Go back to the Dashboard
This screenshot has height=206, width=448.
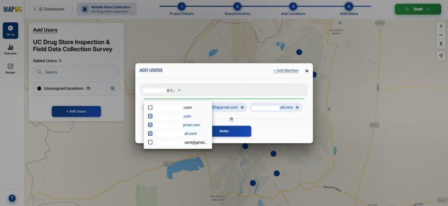49,9
